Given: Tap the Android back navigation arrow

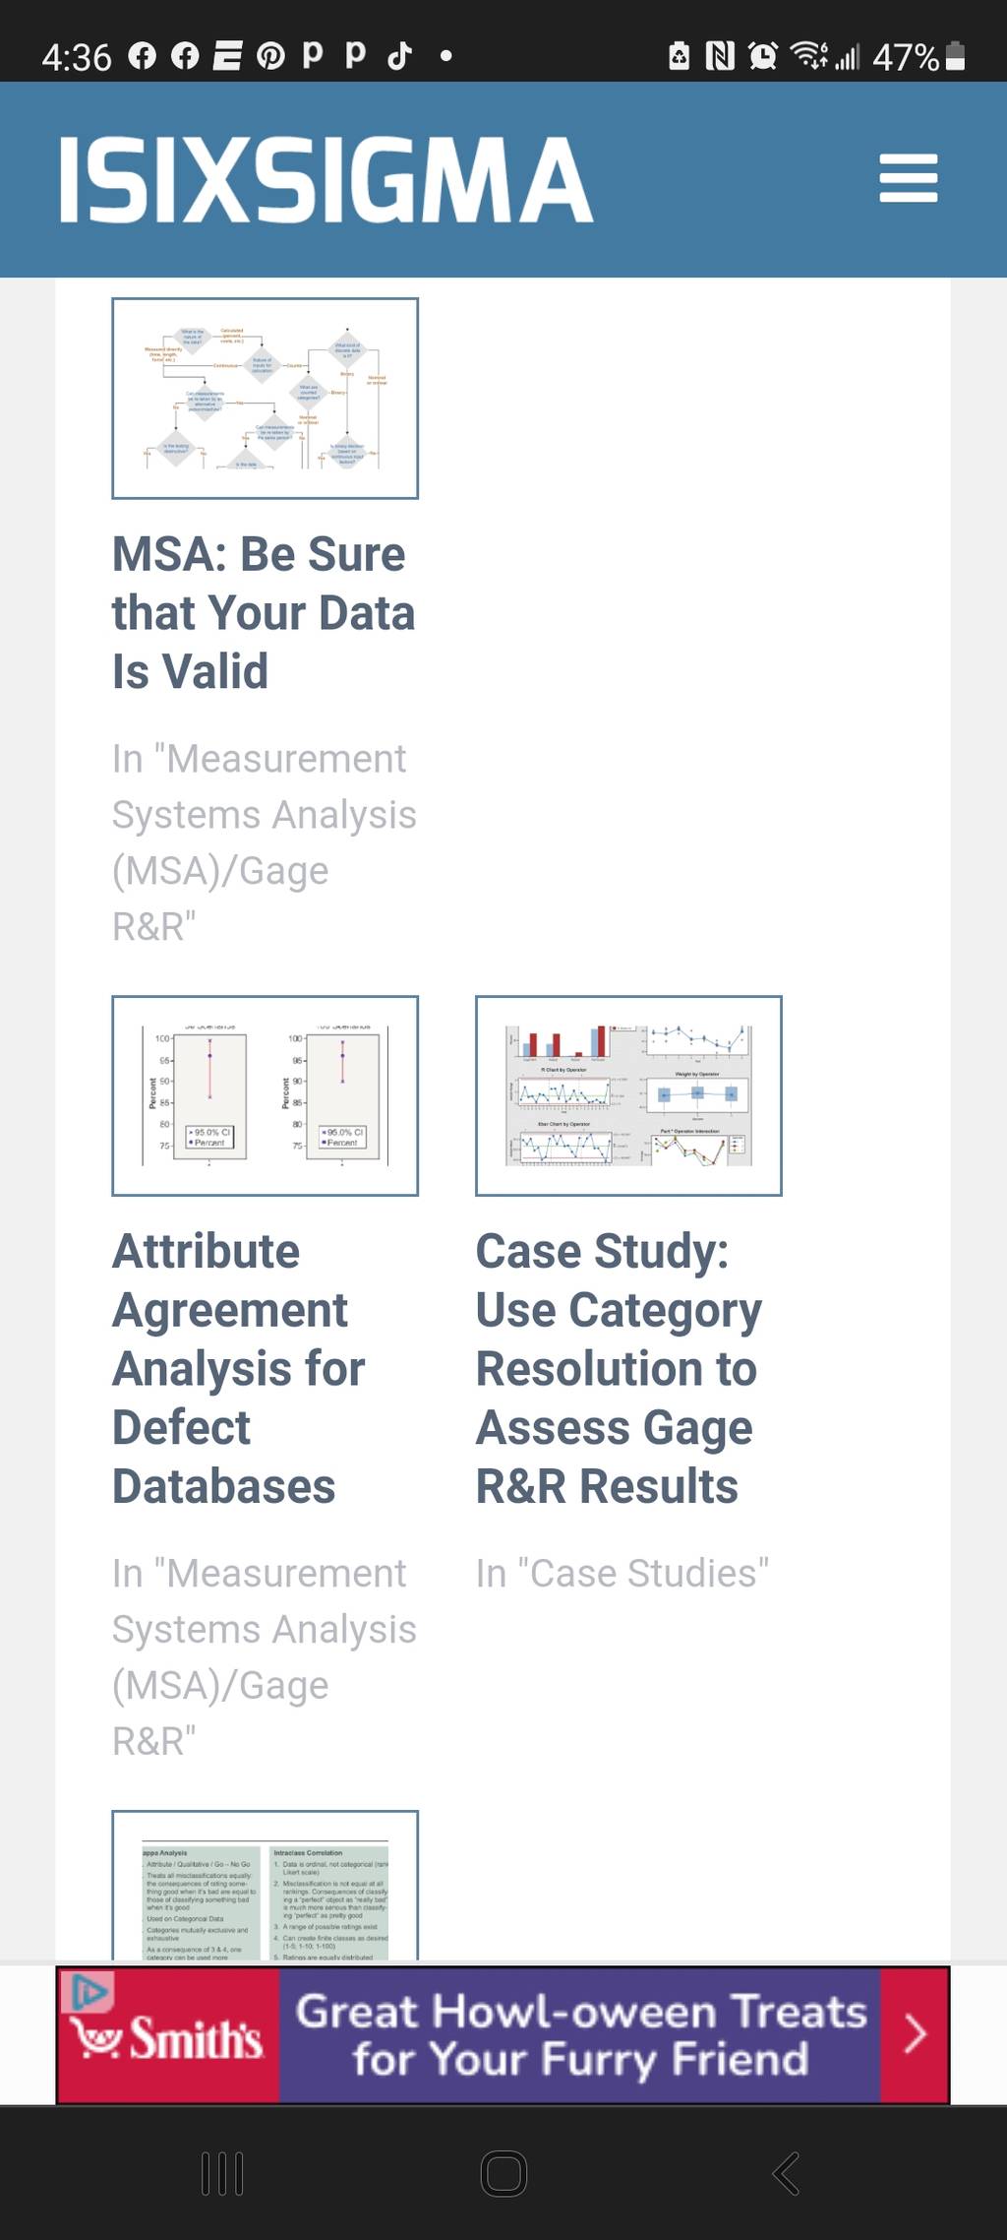Looking at the screenshot, I should (x=786, y=2173).
